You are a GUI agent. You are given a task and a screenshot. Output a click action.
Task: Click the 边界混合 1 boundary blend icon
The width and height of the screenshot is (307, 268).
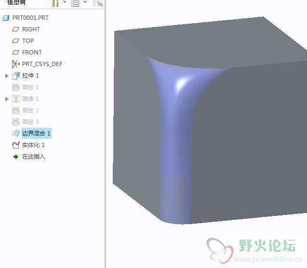(x=16, y=134)
